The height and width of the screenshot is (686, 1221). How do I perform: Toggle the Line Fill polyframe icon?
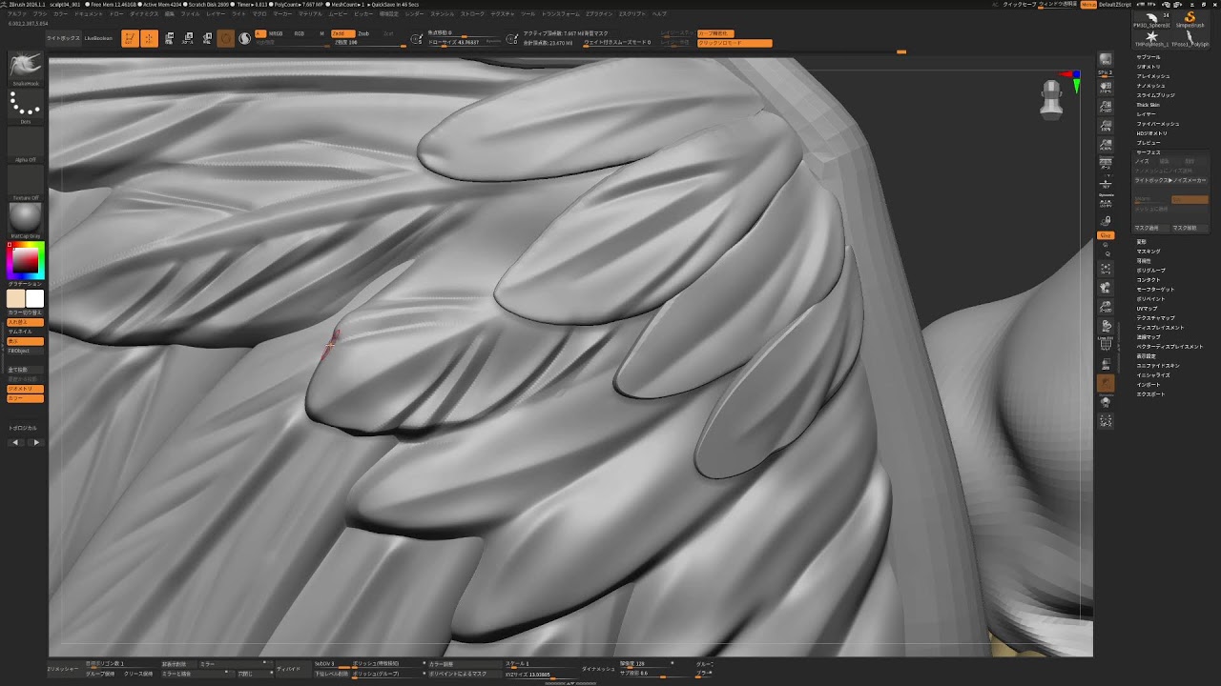pyautogui.click(x=1106, y=344)
